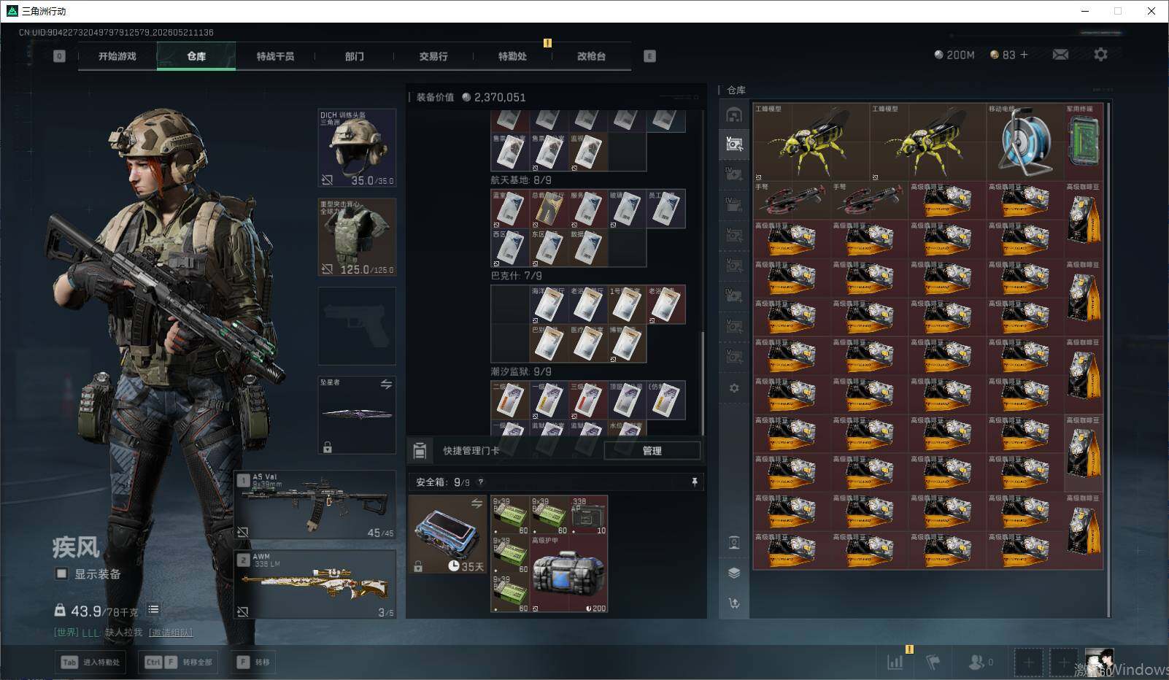Viewport: 1169px width, 680px height.
Task: Click the 200M currency balance
Action: [x=954, y=55]
